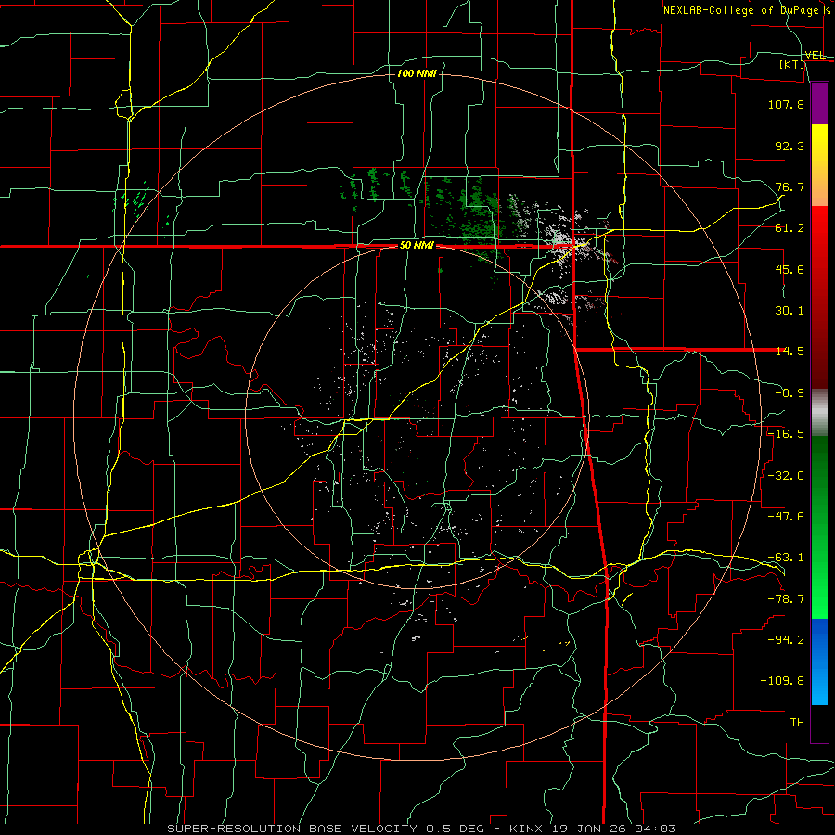Screen dimensions: 835x835
Task: Select the 76.7 legend value
Action: click(x=790, y=186)
